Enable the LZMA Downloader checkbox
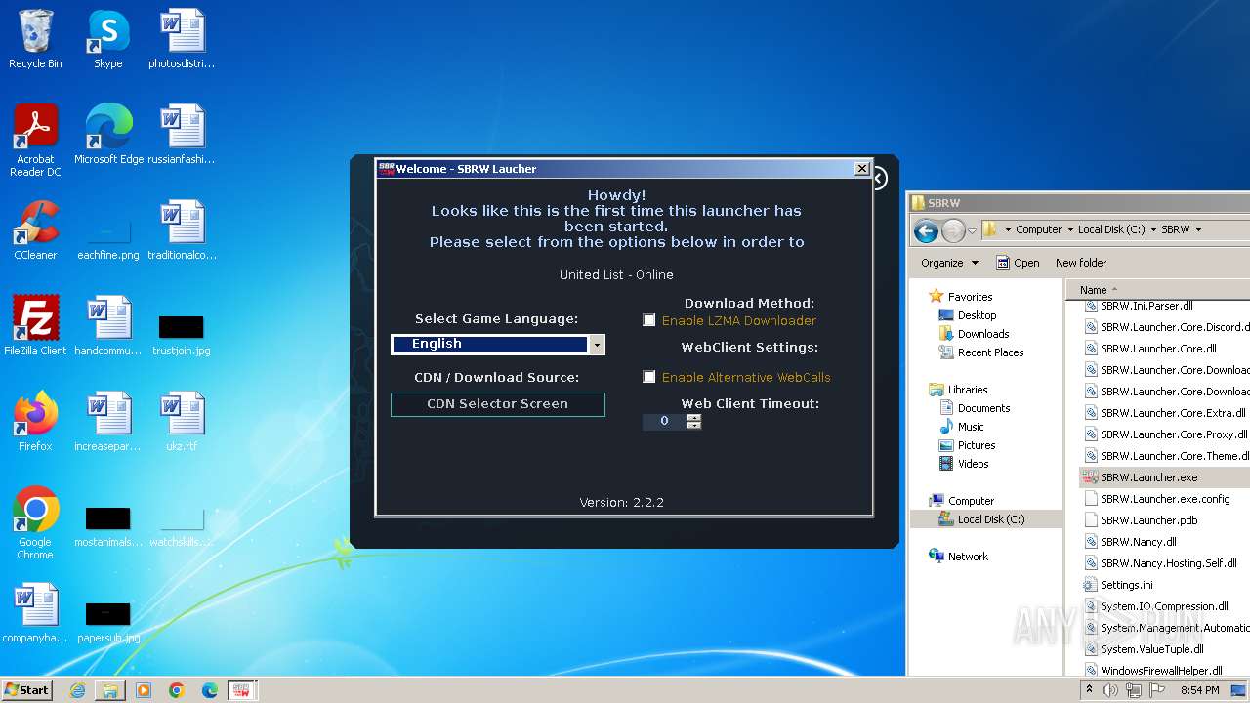The width and height of the screenshot is (1250, 703). click(648, 320)
